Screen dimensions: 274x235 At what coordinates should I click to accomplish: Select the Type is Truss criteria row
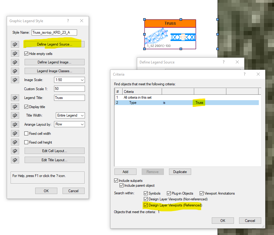coord(186,103)
